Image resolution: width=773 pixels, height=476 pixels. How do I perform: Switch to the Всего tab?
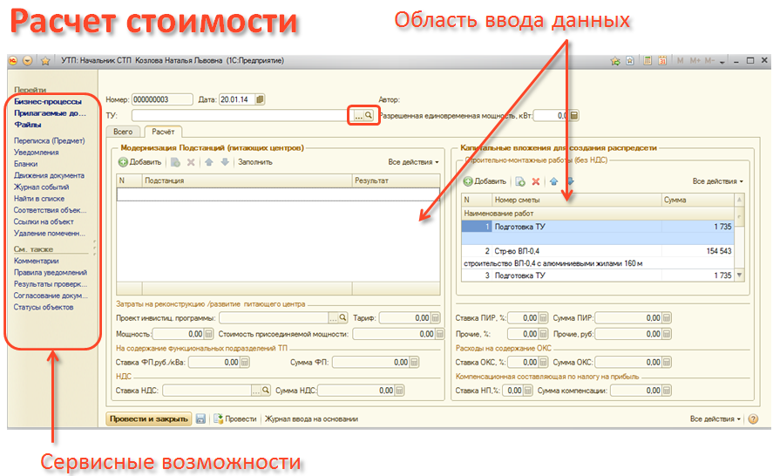coord(123,132)
